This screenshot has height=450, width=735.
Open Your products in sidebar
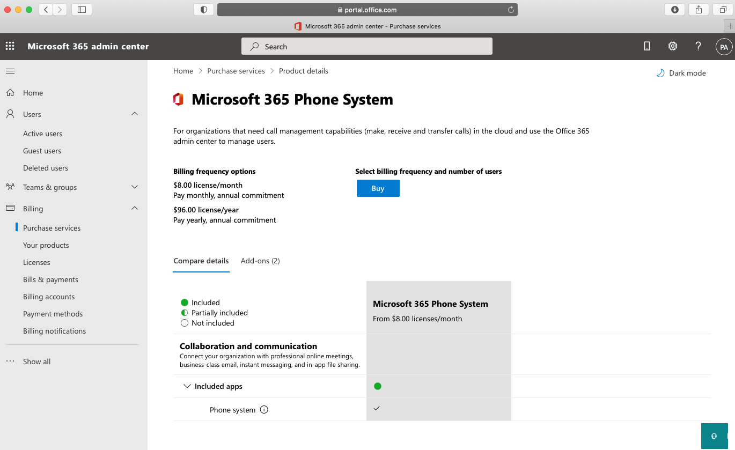[46, 245]
